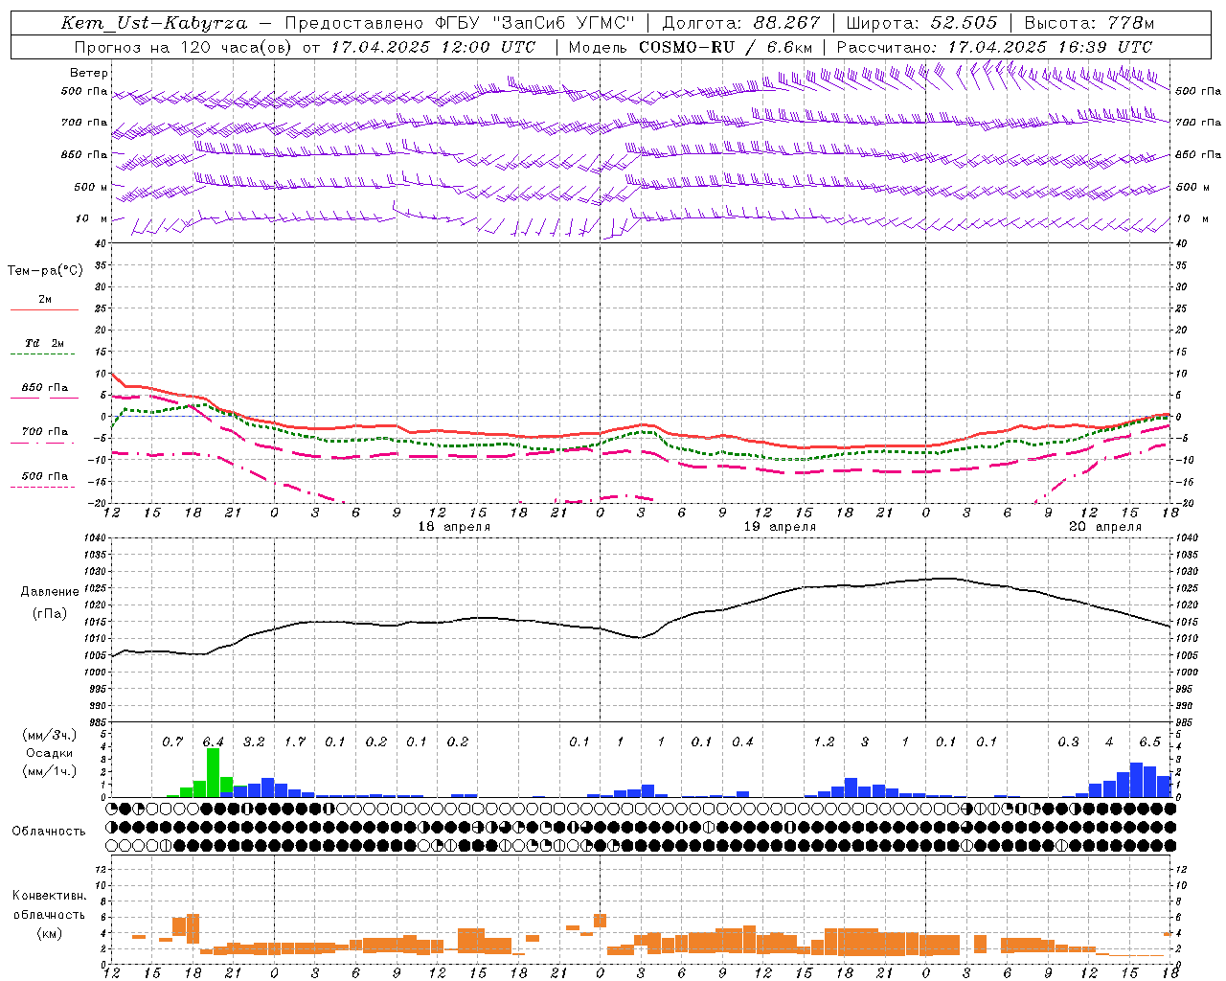Click the 6.4 precipitation total

pos(213,741)
